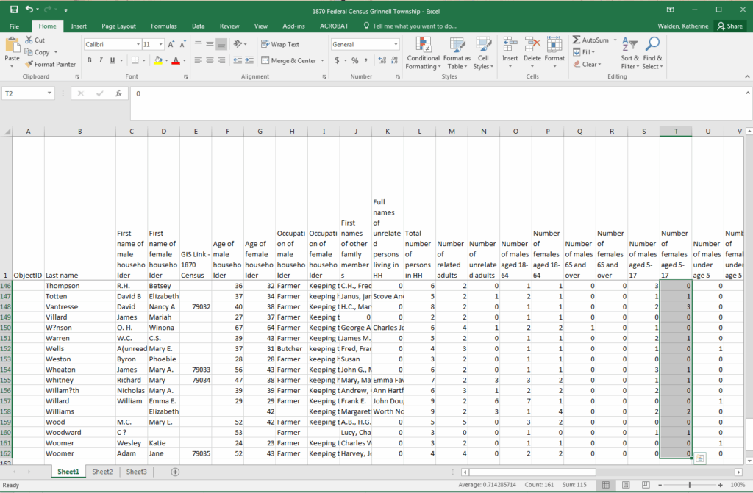753x493 pixels.
Task: Open Cell Styles gallery
Action: pyautogui.click(x=483, y=54)
